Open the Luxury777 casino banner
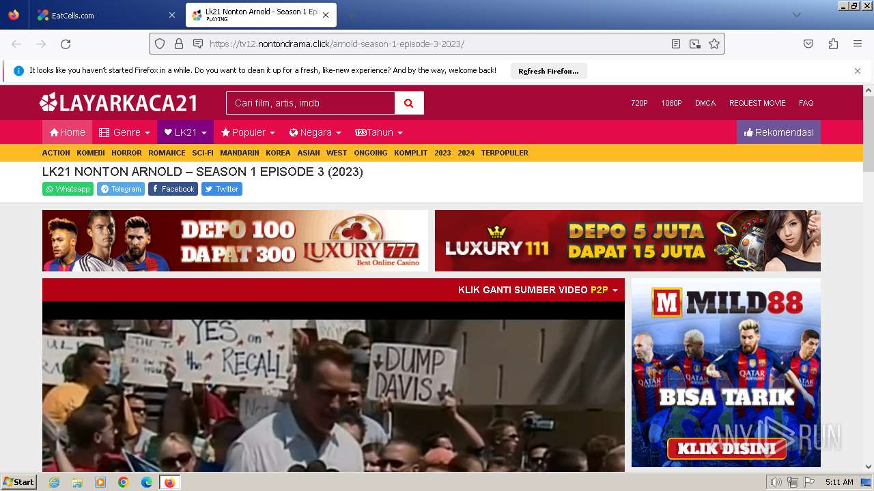This screenshot has height=491, width=874. point(235,241)
